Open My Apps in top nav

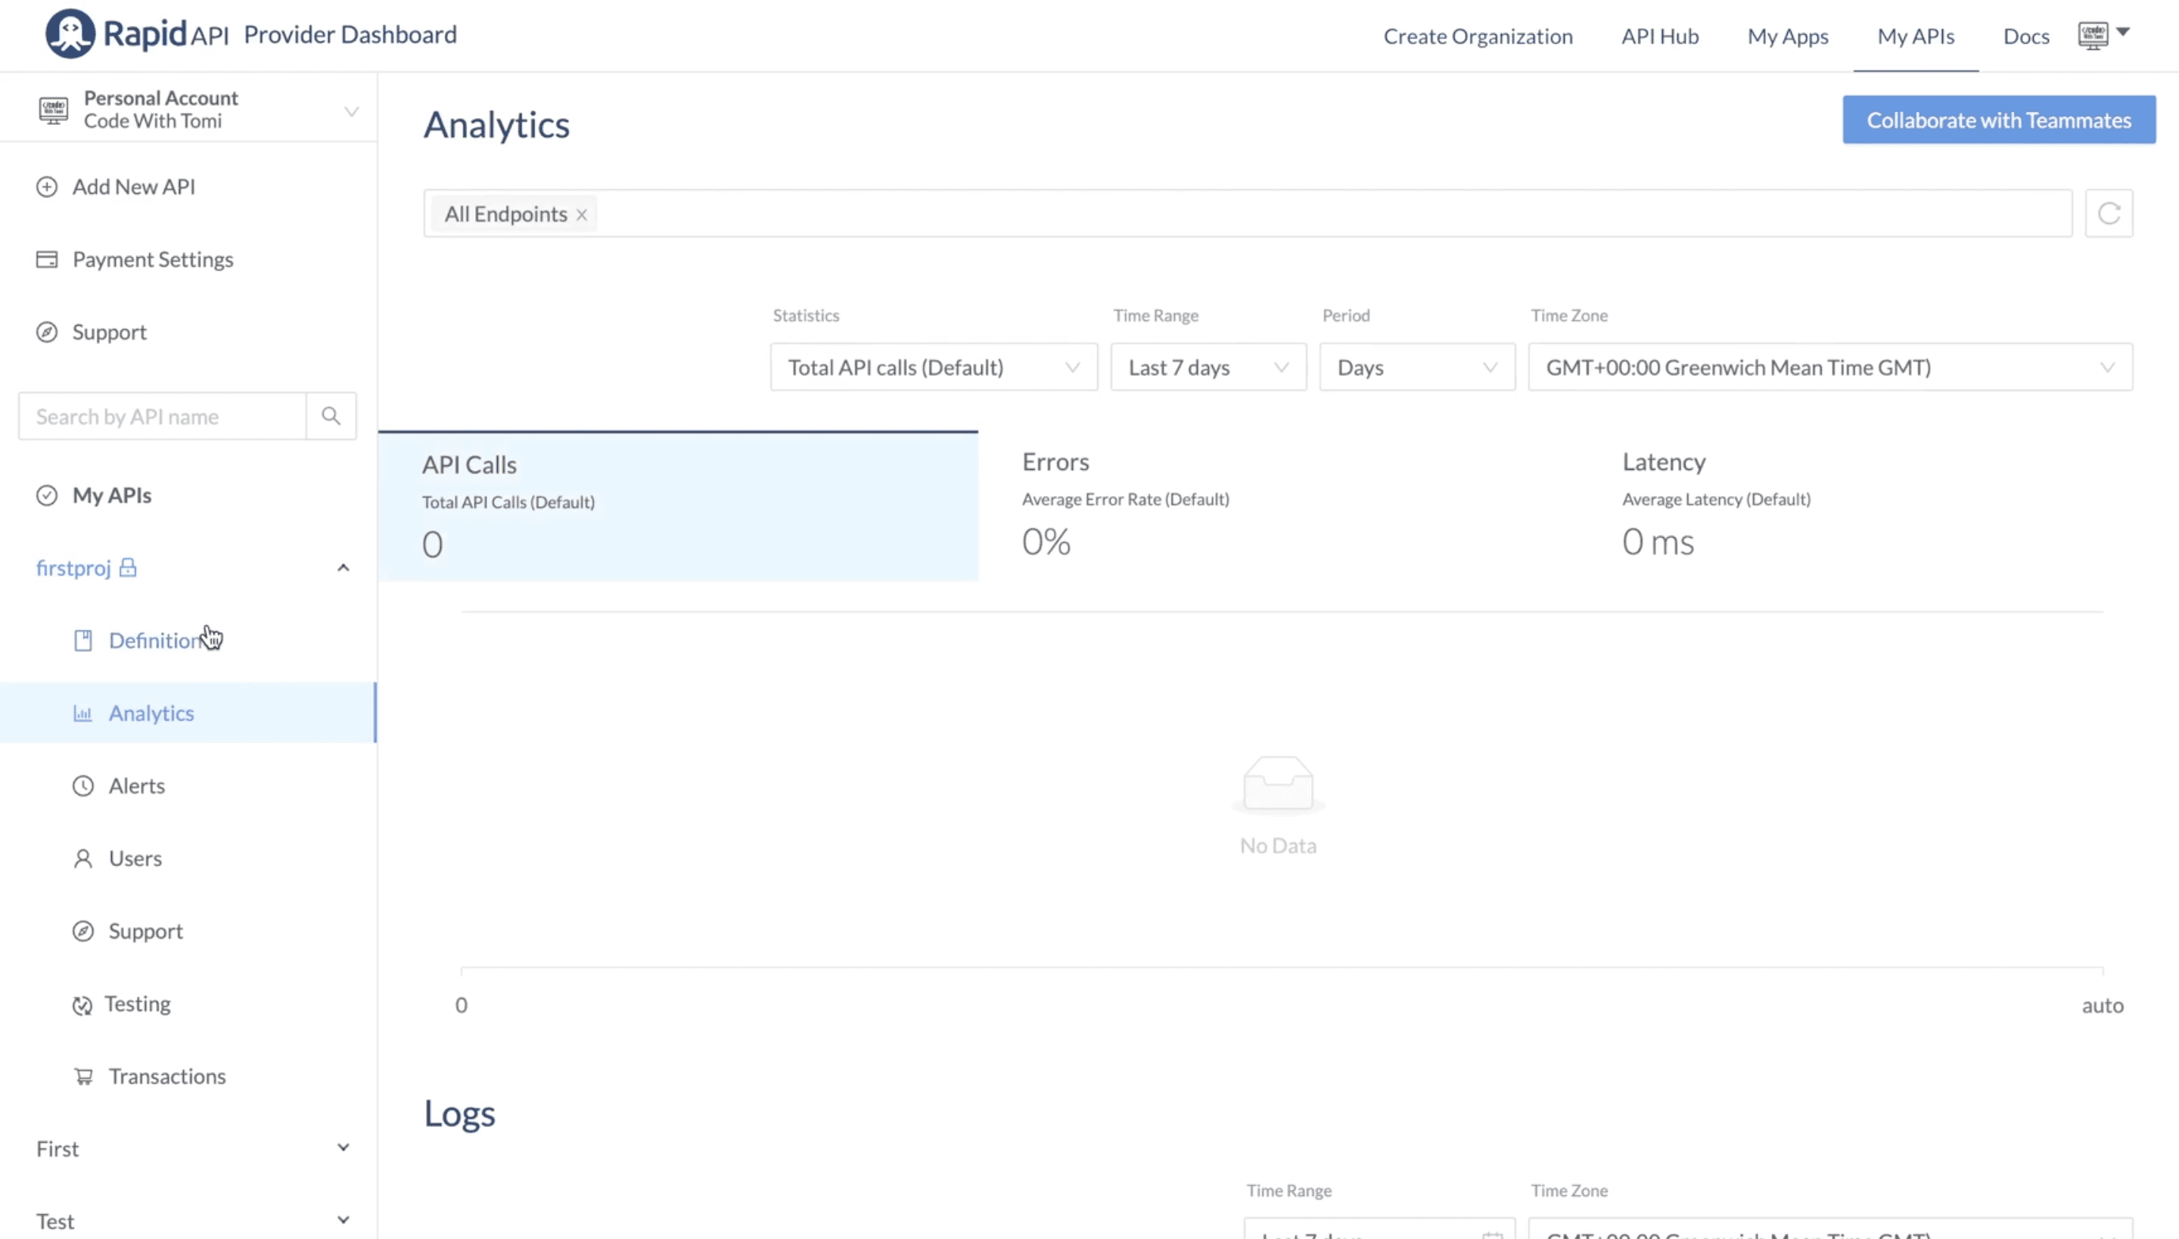tap(1787, 36)
